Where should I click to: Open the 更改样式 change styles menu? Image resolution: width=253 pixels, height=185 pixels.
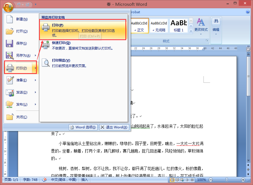pos(201,27)
